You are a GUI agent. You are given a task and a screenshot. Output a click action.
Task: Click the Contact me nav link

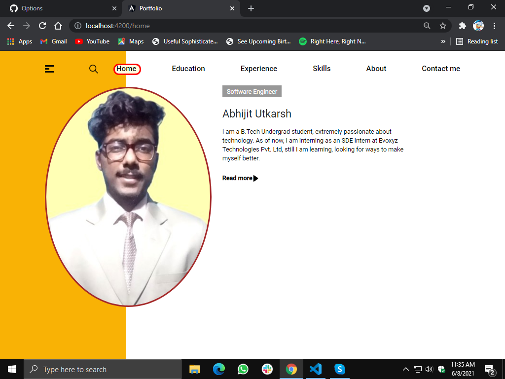(440, 69)
